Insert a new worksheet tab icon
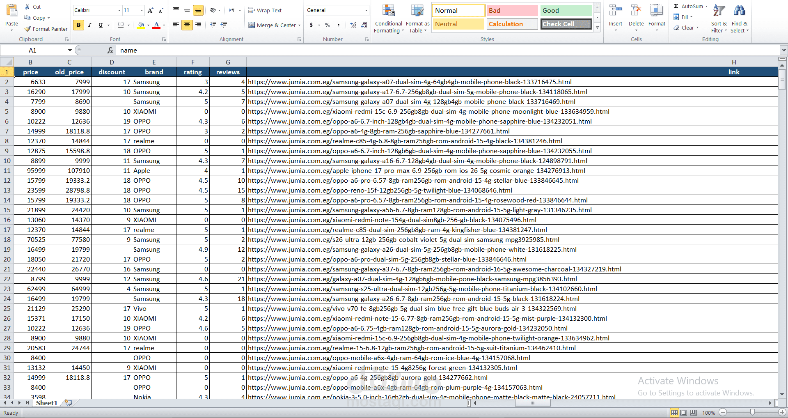Viewport: 788px width, 418px height. pos(69,403)
